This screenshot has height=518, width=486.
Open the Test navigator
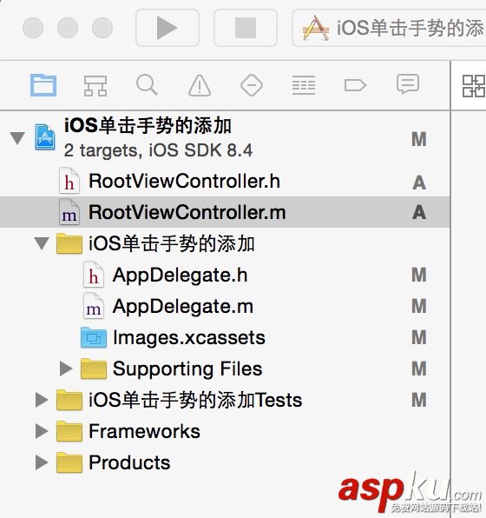pos(252,85)
